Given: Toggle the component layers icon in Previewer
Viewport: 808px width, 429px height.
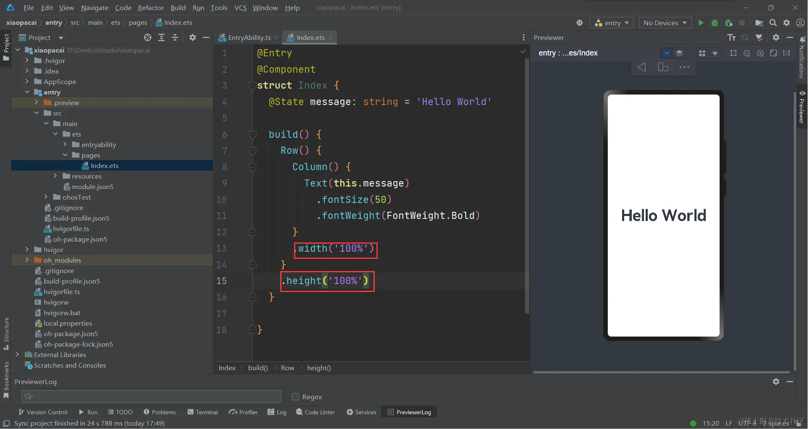Looking at the screenshot, I should pyautogui.click(x=679, y=53).
